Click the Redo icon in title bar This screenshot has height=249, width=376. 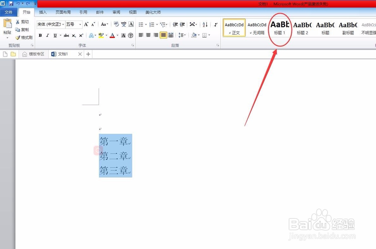(x=28, y=4)
